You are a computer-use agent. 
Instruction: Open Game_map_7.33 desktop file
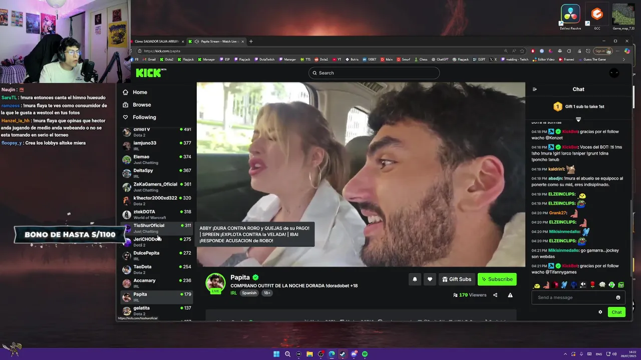pyautogui.click(x=623, y=17)
